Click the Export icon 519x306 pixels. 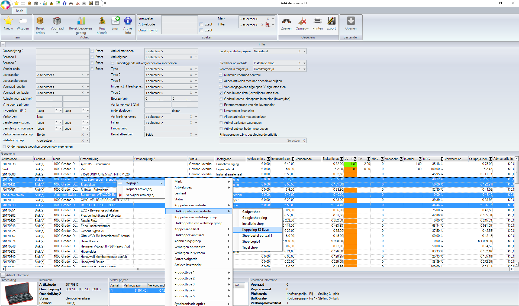(331, 21)
